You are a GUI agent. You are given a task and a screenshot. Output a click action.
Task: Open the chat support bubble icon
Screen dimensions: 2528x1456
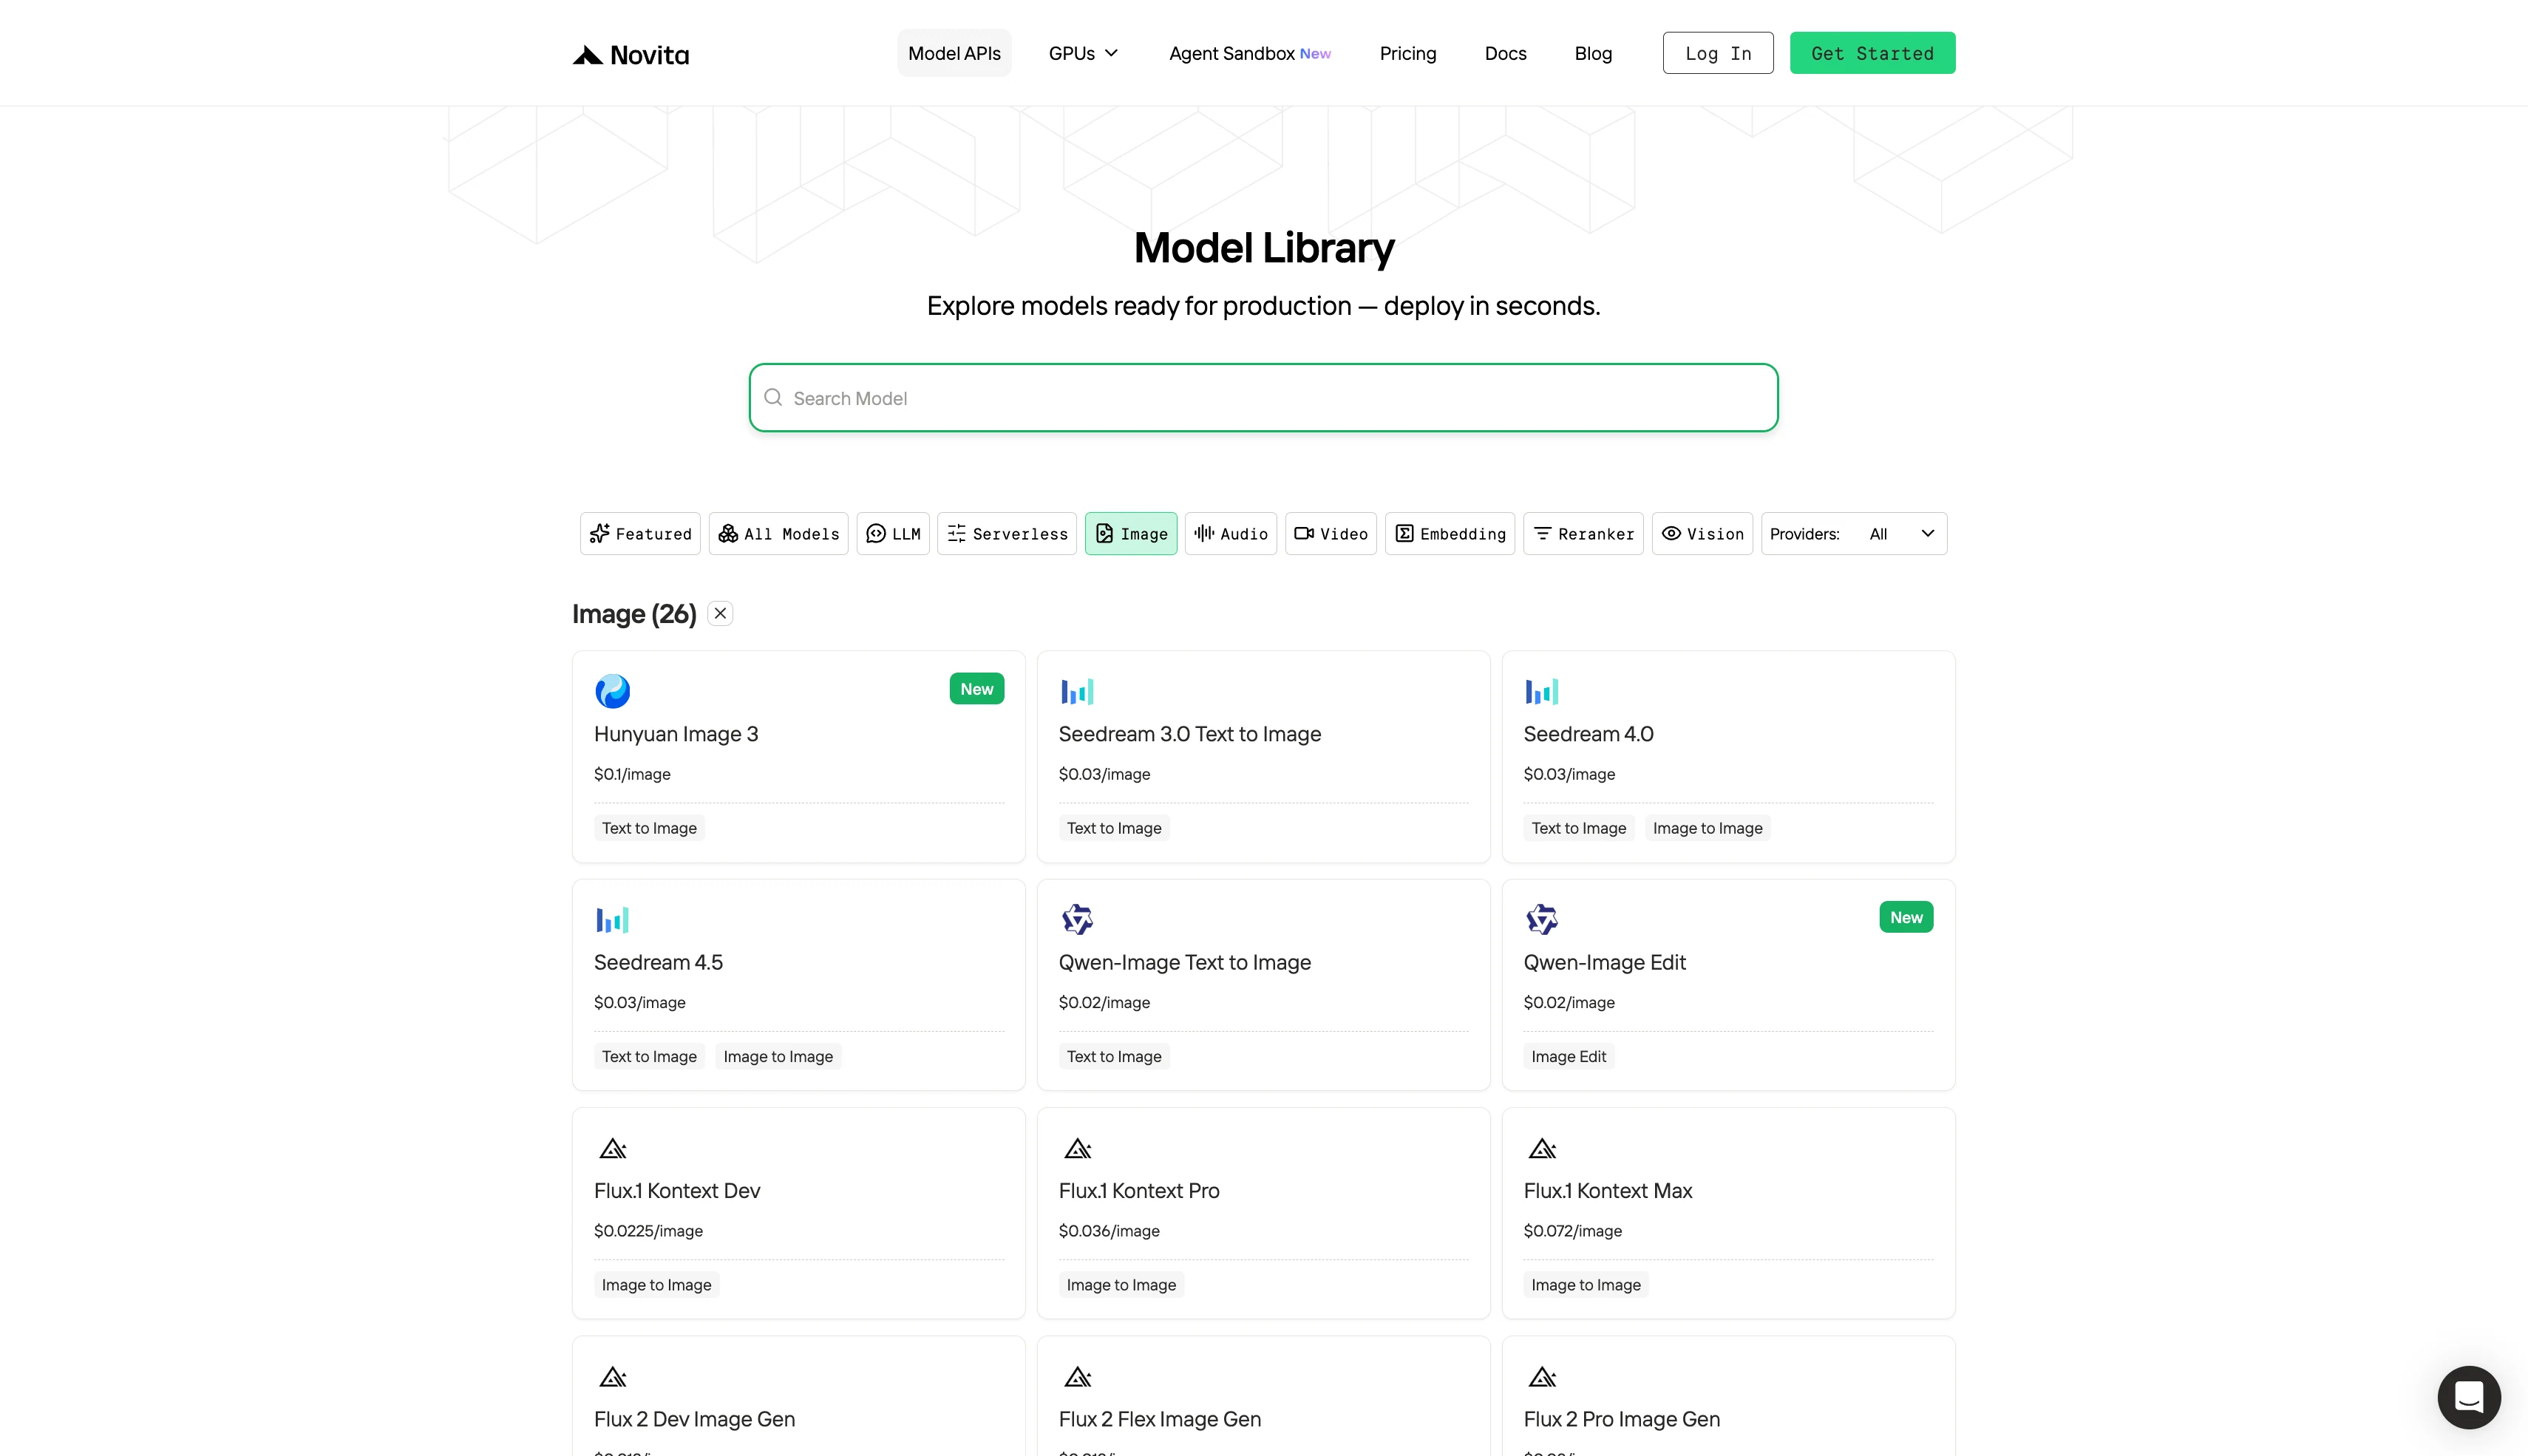[x=2469, y=1397]
